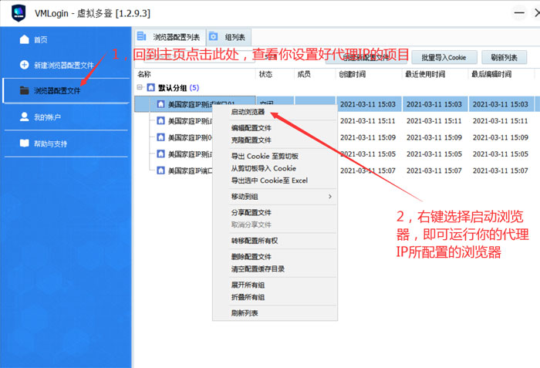540x368 pixels.
Task: Minimize the VMLogin window
Action: point(519,13)
